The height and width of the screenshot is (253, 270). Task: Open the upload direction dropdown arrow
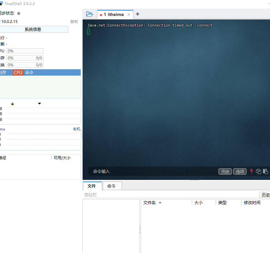tap(39, 103)
